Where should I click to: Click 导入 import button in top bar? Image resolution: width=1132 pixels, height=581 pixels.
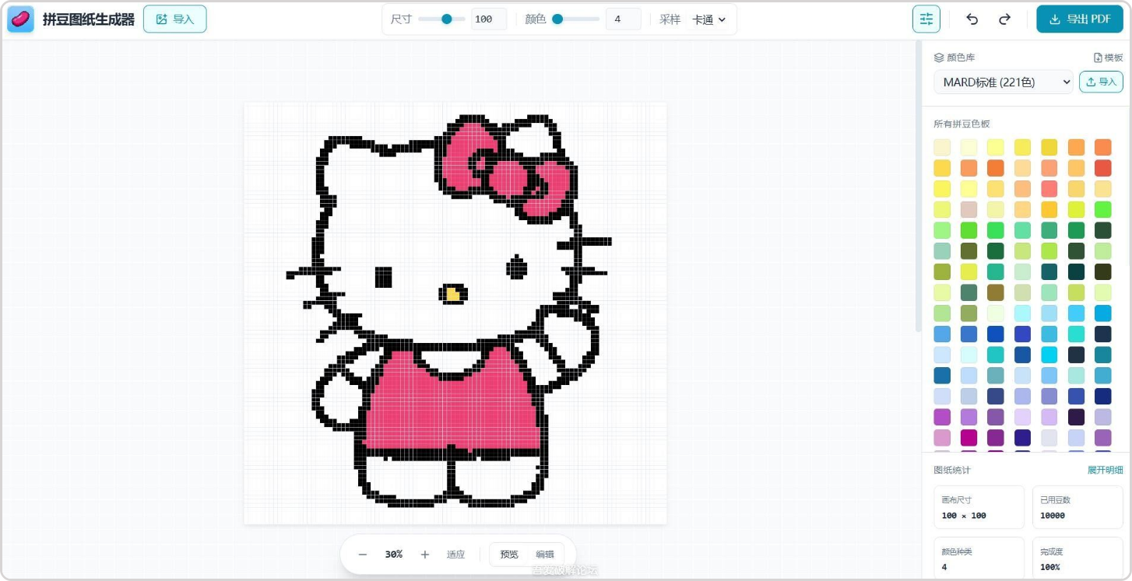click(x=174, y=19)
